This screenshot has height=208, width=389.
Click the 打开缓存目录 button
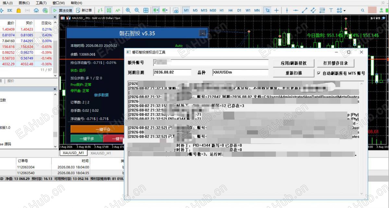(335, 63)
